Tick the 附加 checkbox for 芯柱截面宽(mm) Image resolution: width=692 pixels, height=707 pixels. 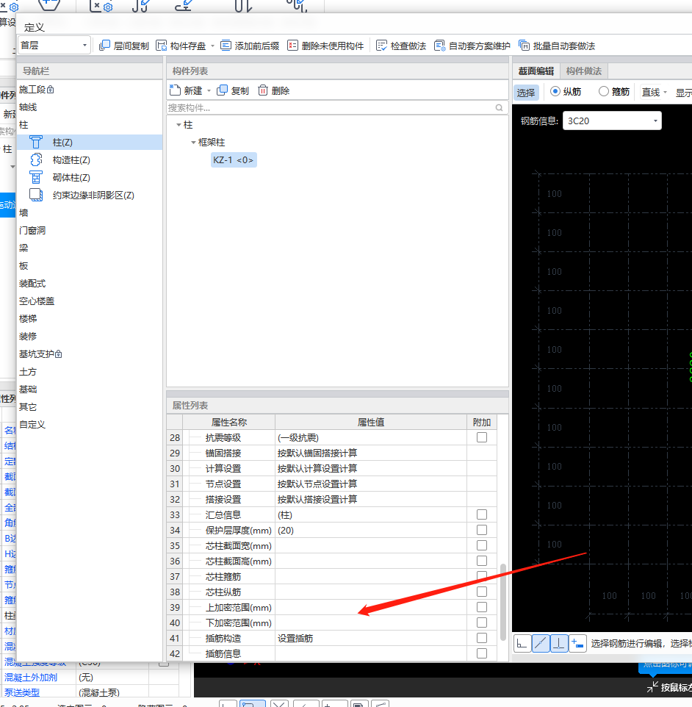pos(482,545)
